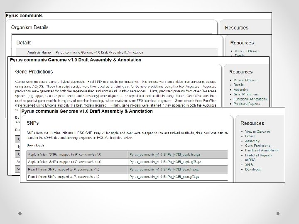Go to Gene Predictions from SNPs page Resources
This screenshot has width=299, height=224.
click(x=257, y=146)
